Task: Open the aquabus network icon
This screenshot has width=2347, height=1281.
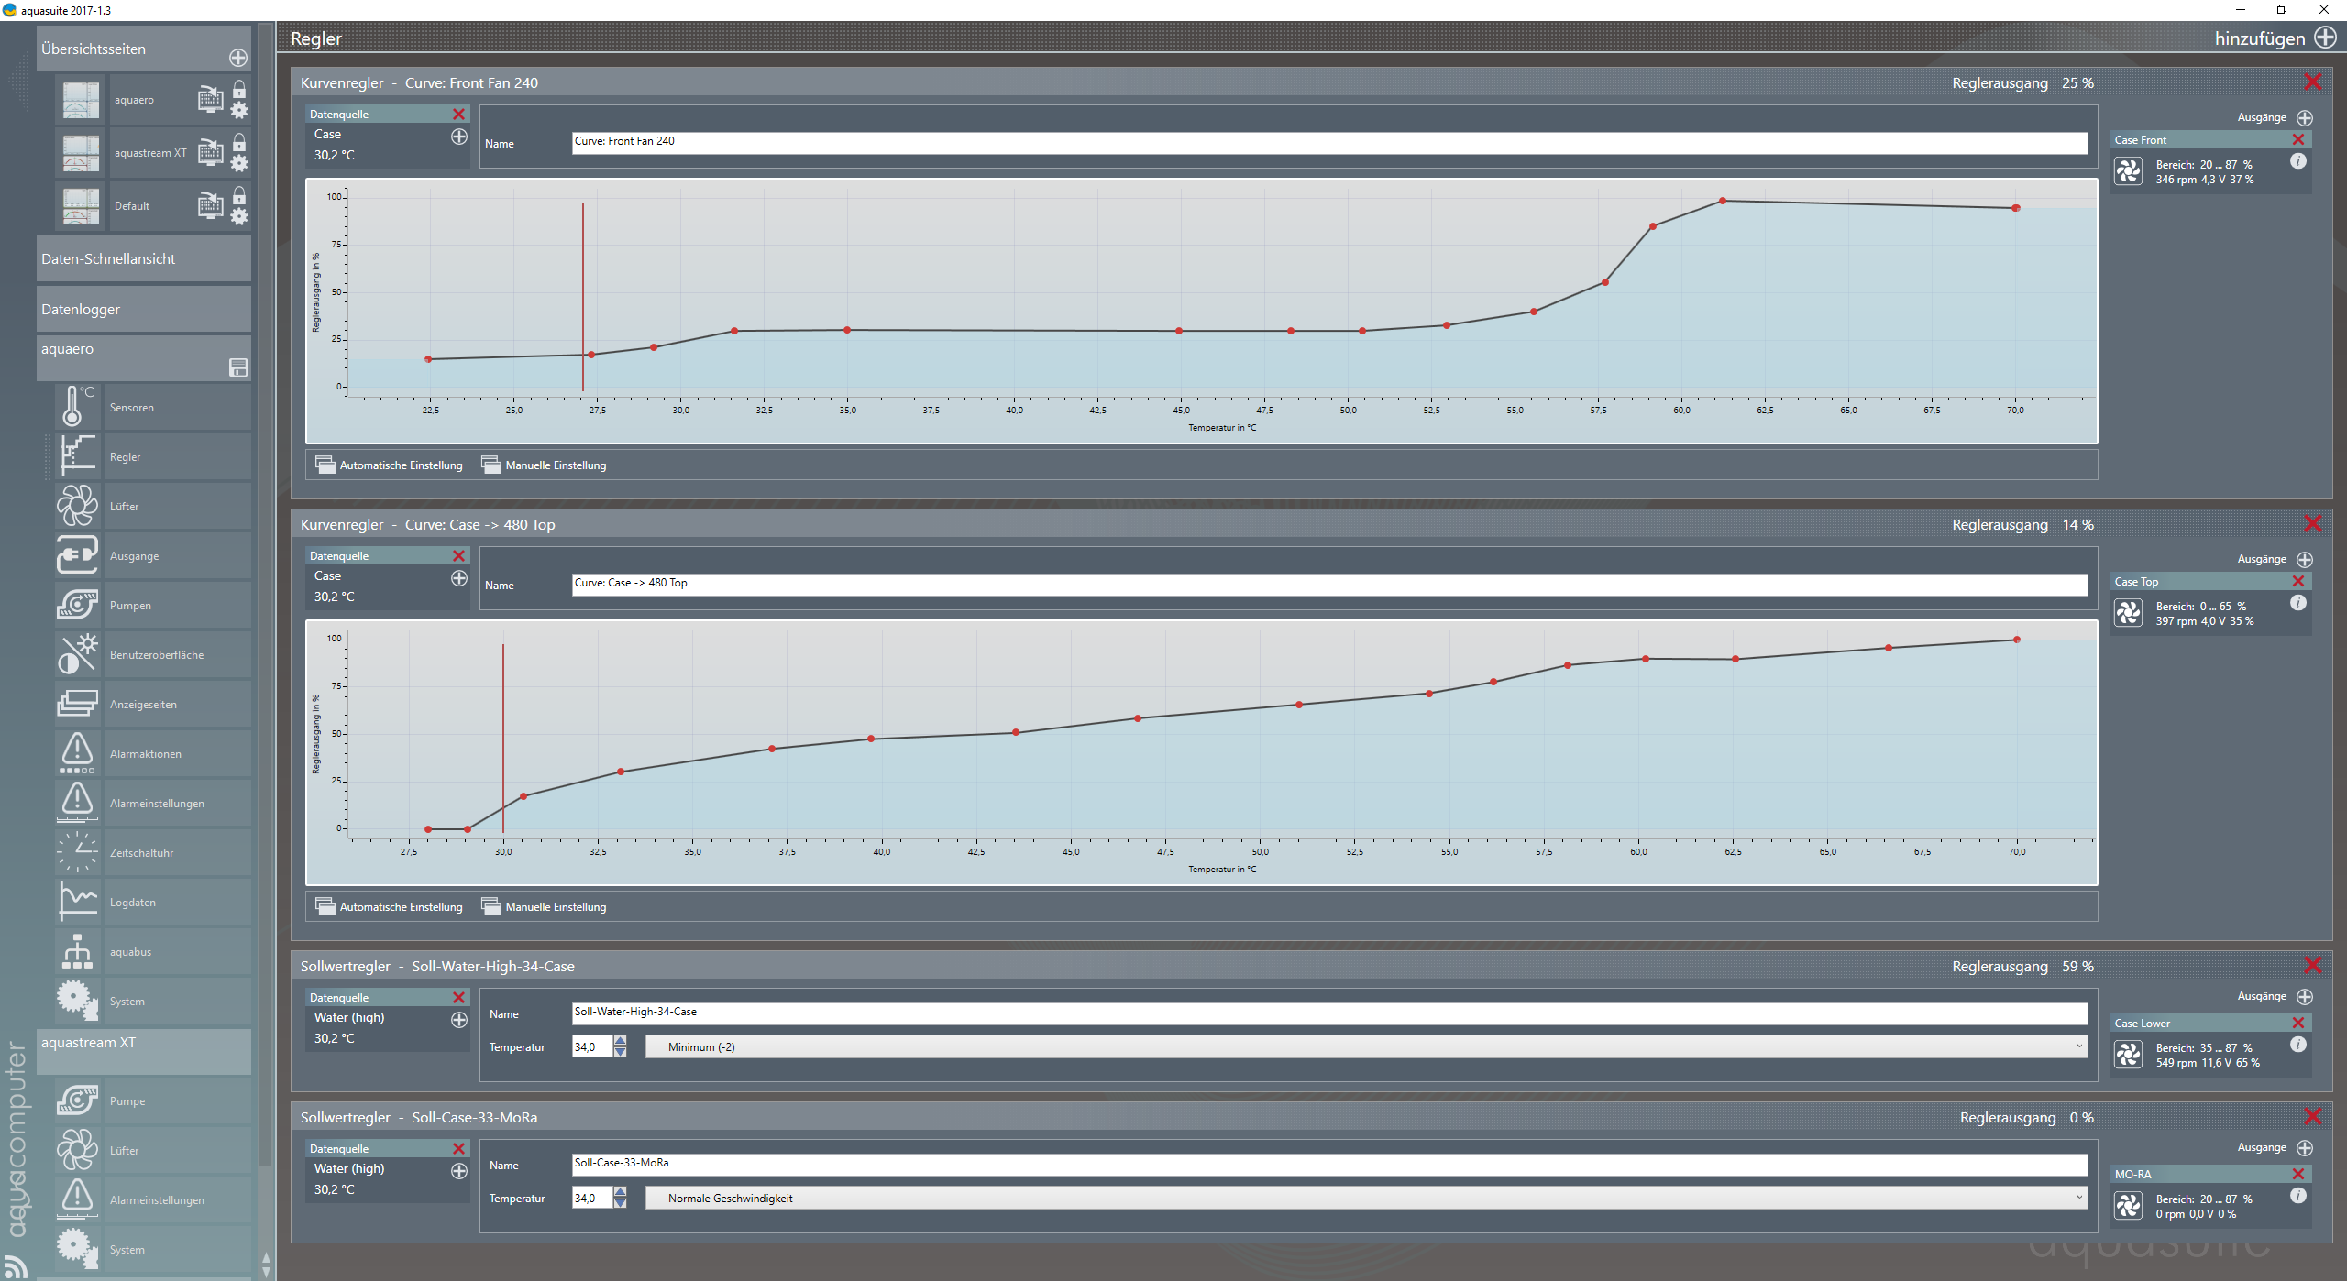Action: point(77,951)
